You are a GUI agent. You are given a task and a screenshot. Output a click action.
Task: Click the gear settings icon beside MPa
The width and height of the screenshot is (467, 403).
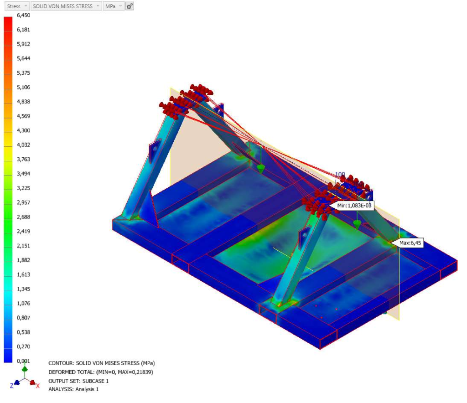[130, 6]
